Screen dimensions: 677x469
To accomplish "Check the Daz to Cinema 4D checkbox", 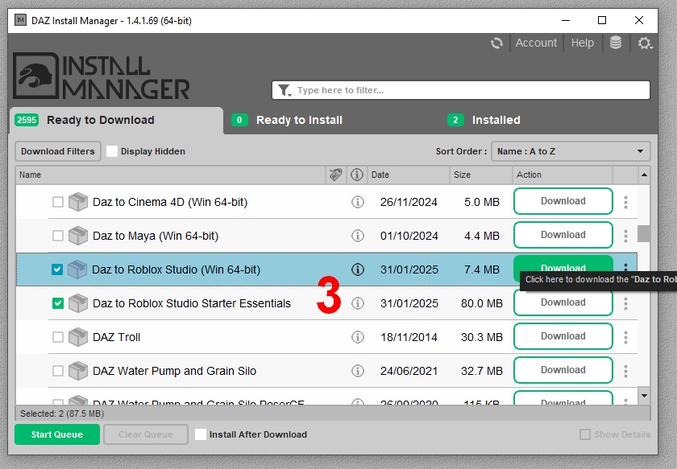I will point(57,202).
